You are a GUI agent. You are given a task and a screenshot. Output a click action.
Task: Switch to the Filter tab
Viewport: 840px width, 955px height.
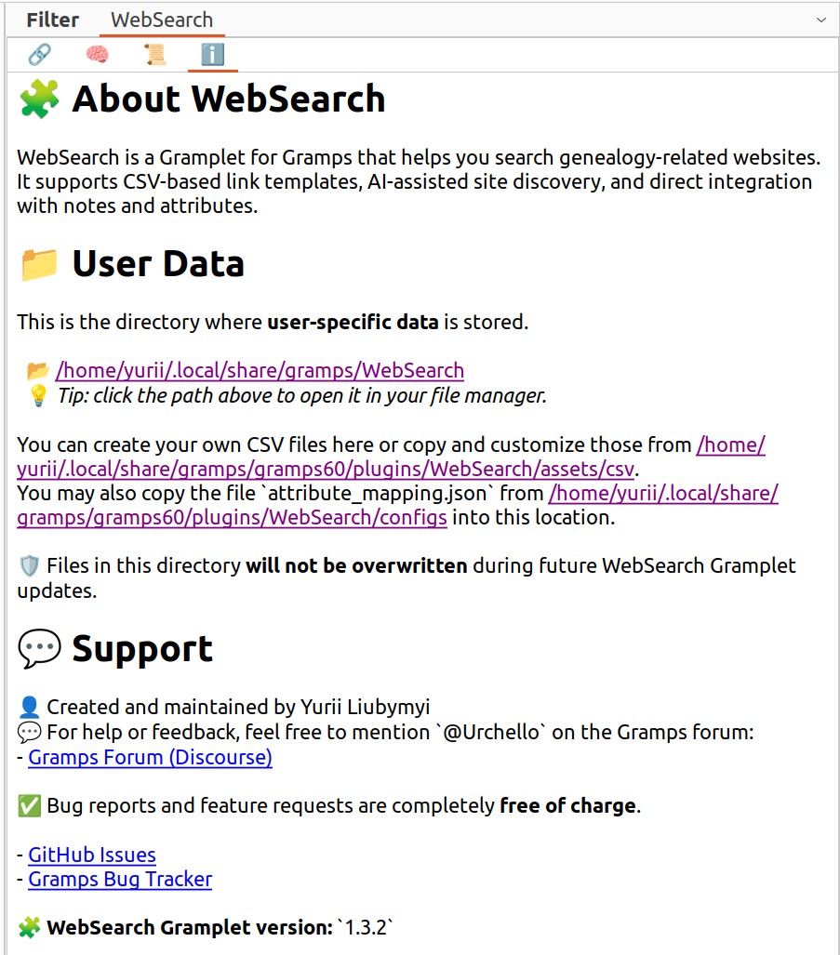click(x=52, y=20)
